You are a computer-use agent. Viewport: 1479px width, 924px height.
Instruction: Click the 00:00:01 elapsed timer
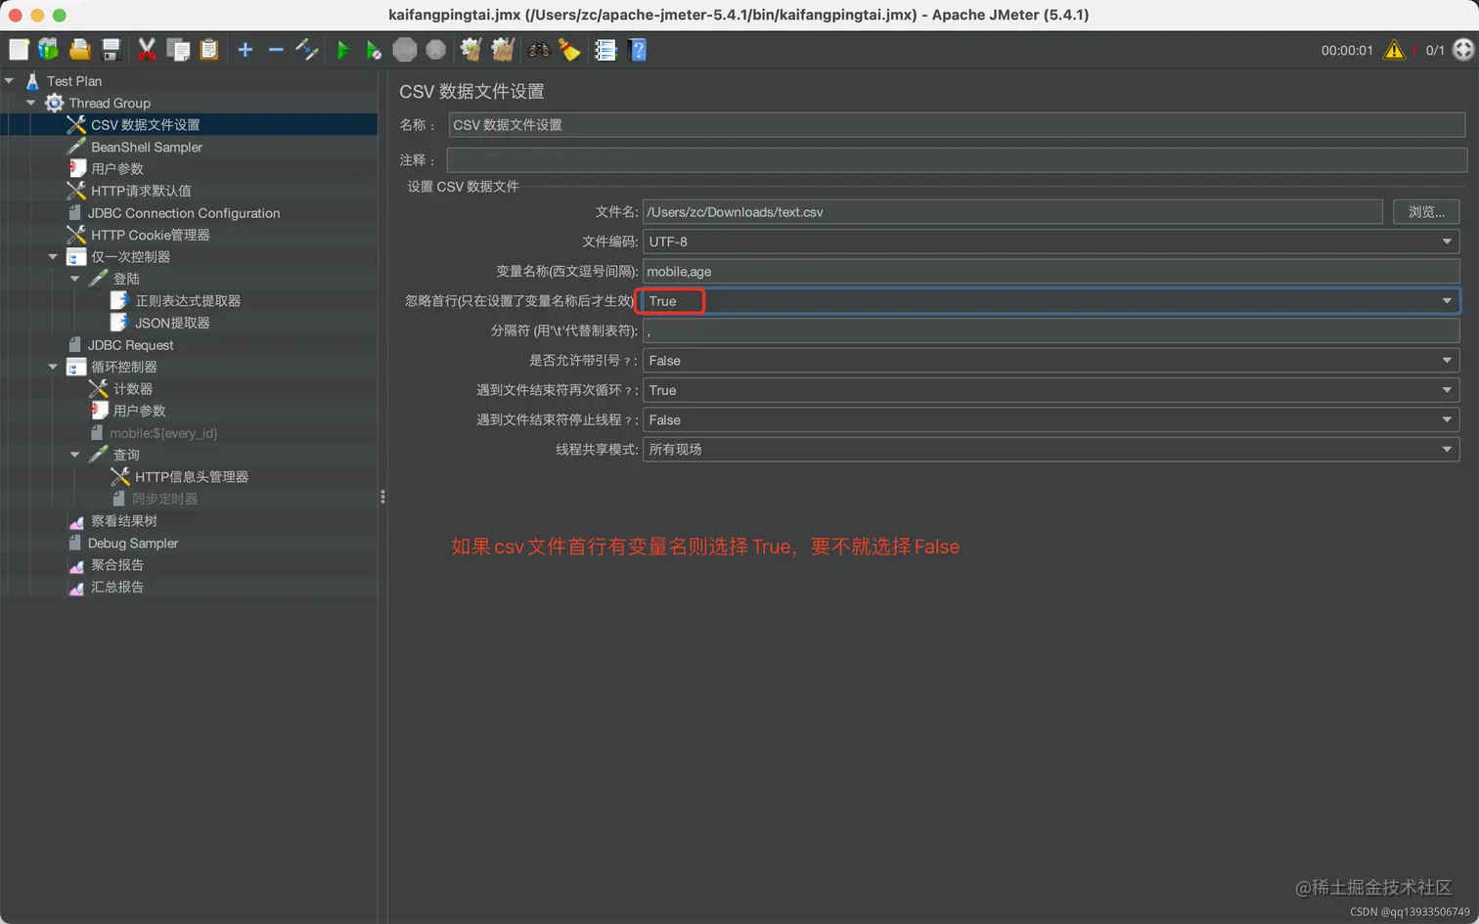(1347, 50)
